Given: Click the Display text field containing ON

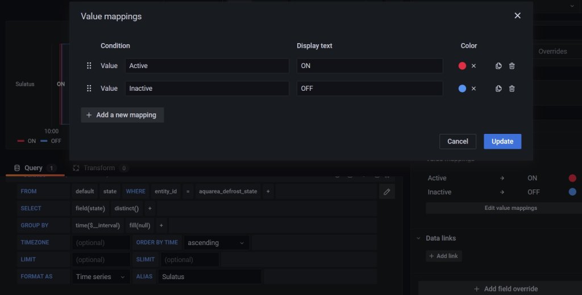Looking at the screenshot, I should click(x=369, y=66).
